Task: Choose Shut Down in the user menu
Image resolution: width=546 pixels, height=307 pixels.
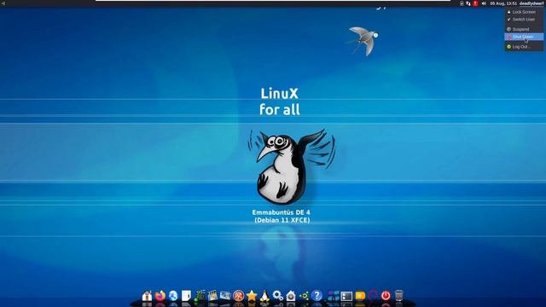Action: [524, 37]
